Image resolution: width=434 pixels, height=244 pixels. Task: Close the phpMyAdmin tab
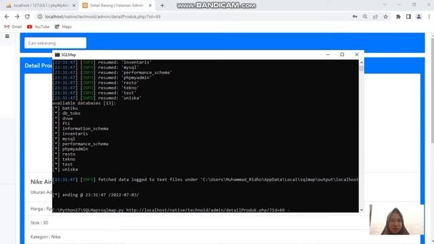[74, 5]
